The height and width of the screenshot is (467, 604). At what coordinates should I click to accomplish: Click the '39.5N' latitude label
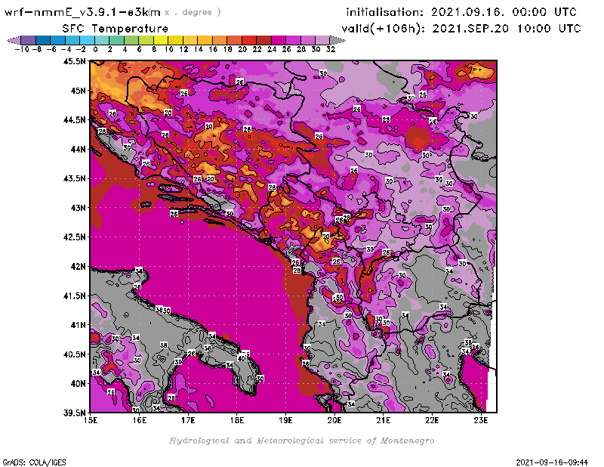coord(74,413)
